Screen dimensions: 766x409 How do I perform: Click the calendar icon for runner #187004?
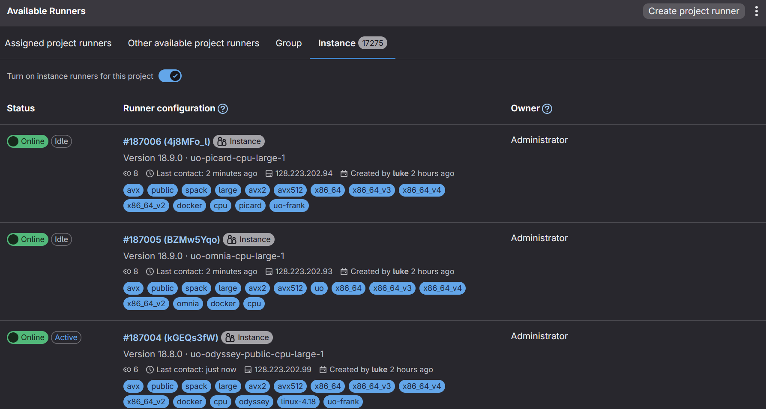point(323,370)
